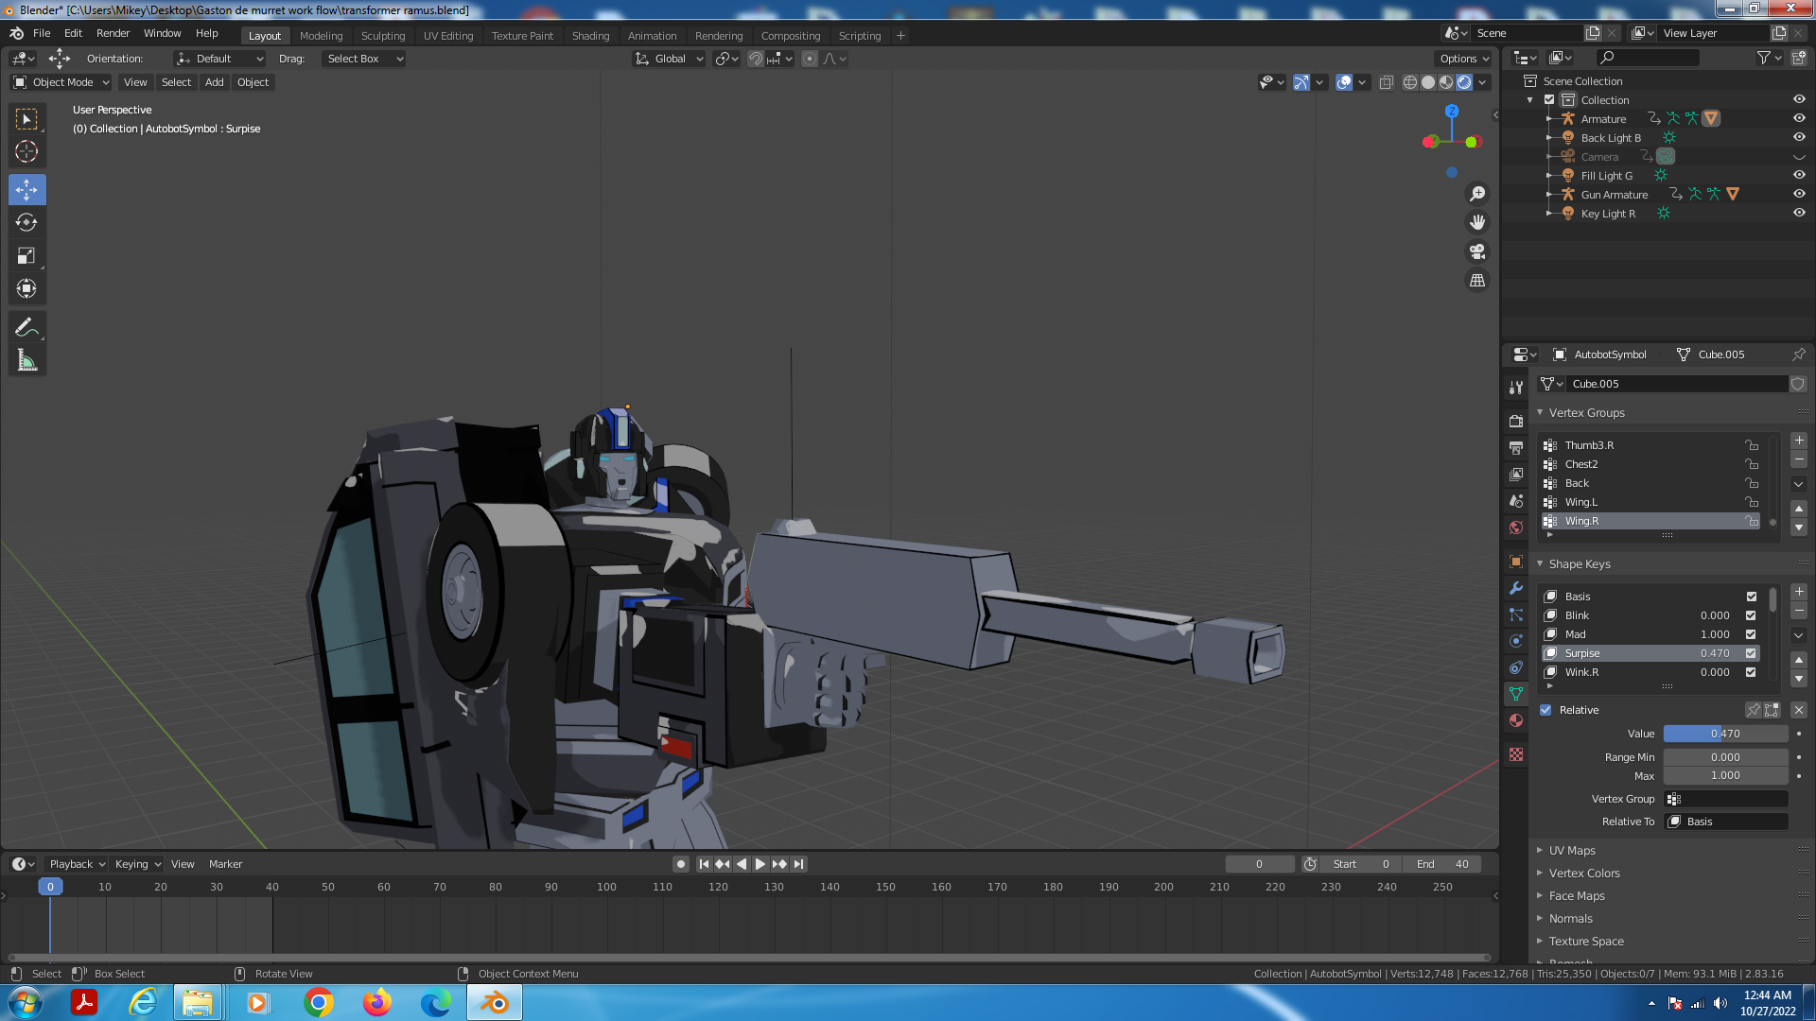Open the Marker menu in timeline

(225, 864)
